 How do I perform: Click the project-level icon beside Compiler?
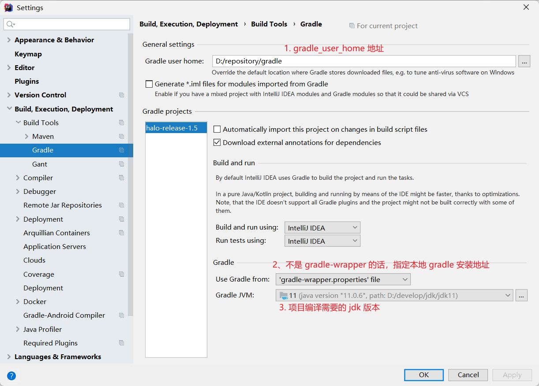pos(121,178)
